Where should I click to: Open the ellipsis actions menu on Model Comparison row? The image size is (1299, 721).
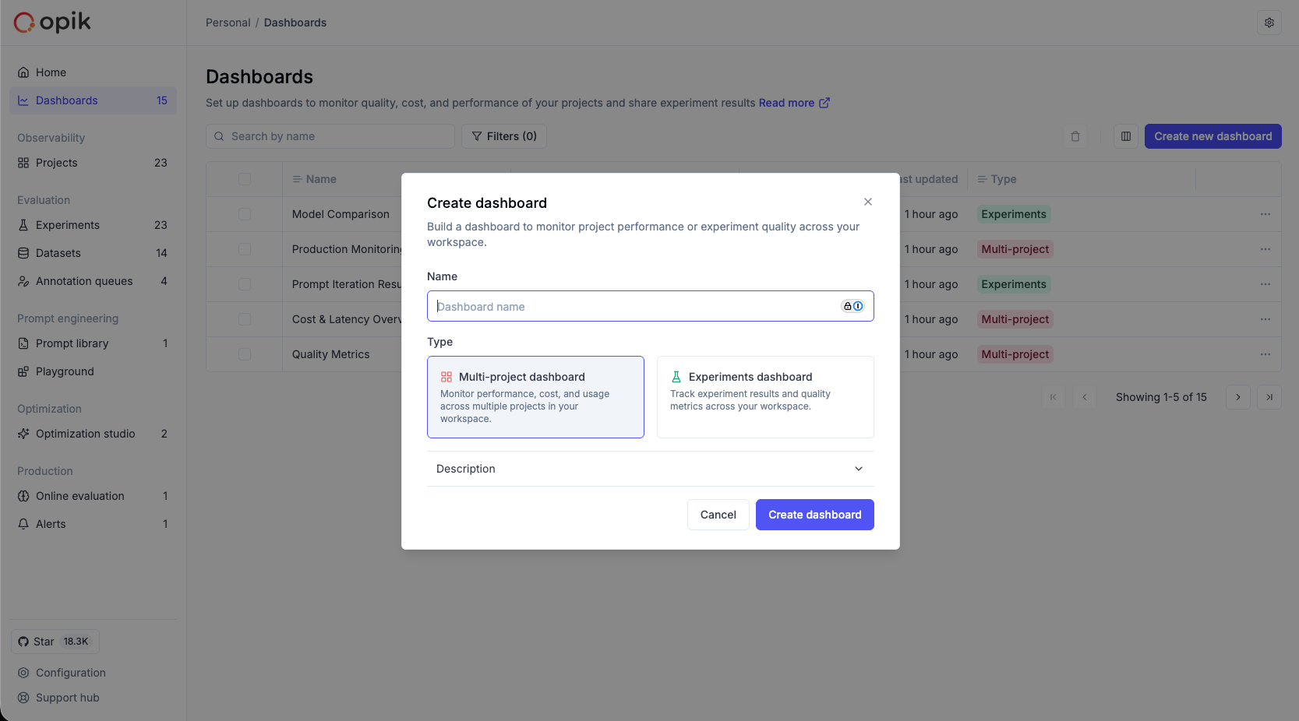(x=1265, y=214)
